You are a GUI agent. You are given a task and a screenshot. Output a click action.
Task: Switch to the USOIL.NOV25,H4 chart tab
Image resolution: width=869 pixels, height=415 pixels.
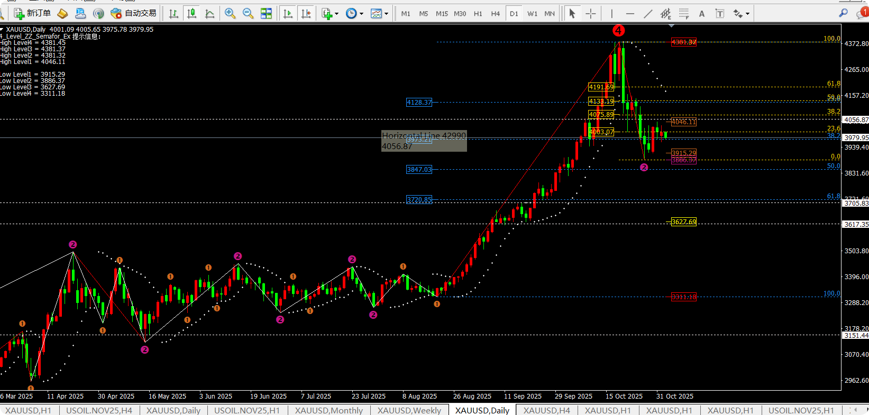(99, 410)
